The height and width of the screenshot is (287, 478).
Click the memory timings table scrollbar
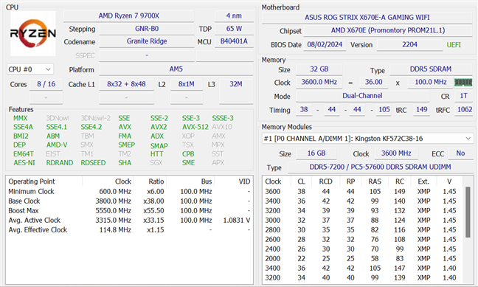pyautogui.click(x=468, y=212)
